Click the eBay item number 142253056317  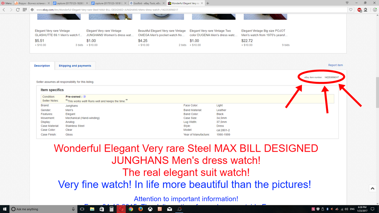point(332,77)
